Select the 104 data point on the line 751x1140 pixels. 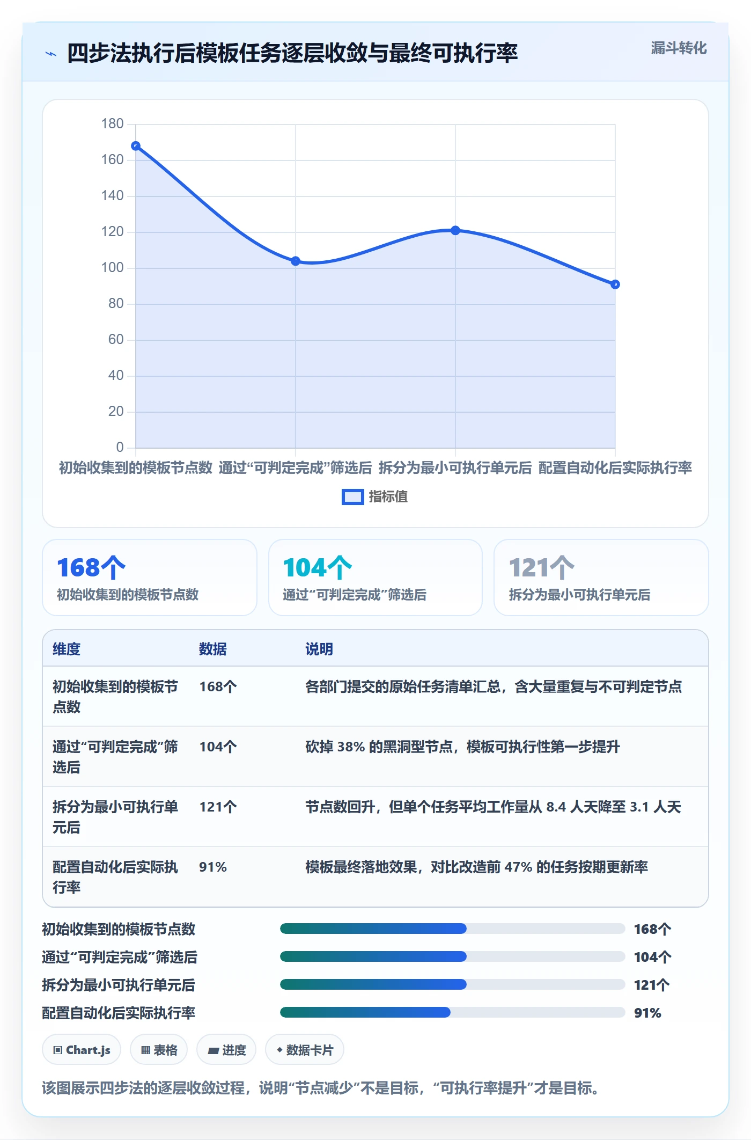pyautogui.click(x=296, y=261)
